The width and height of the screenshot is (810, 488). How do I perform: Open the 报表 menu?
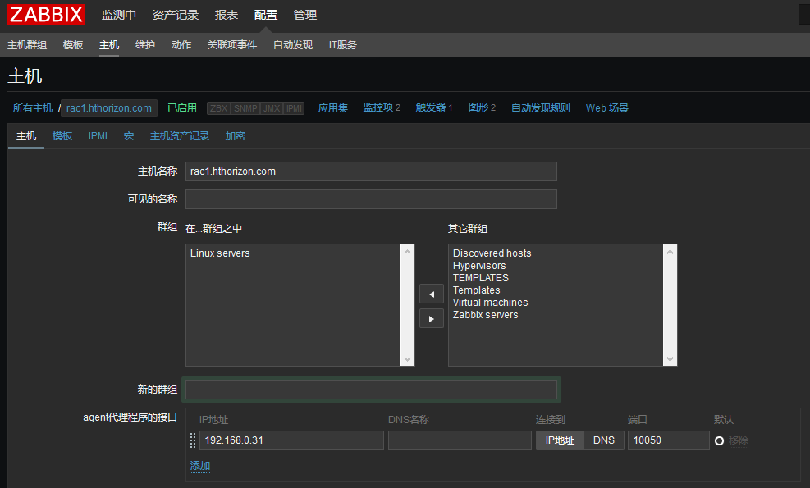[227, 15]
